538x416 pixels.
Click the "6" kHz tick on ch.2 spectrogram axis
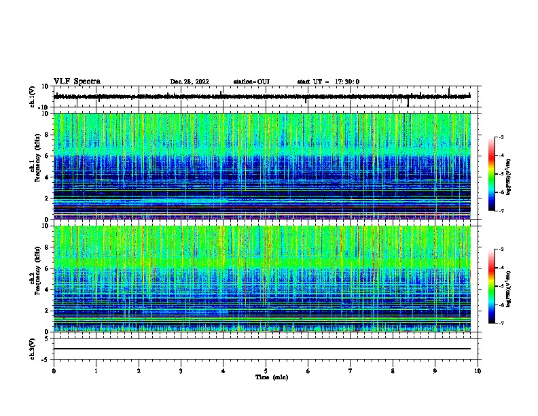[x=48, y=268]
